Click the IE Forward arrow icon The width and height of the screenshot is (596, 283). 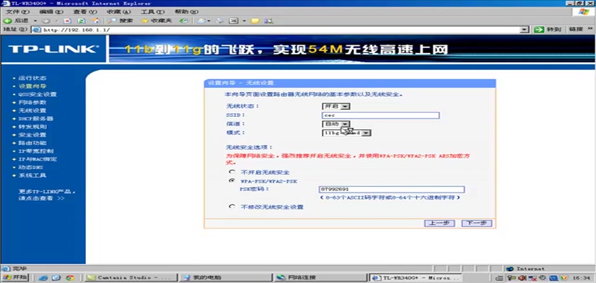click(x=47, y=21)
